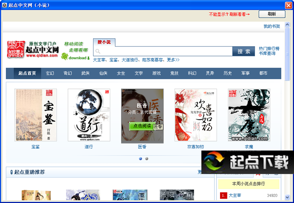Open 仙侠 category in navigation

pos(103,73)
